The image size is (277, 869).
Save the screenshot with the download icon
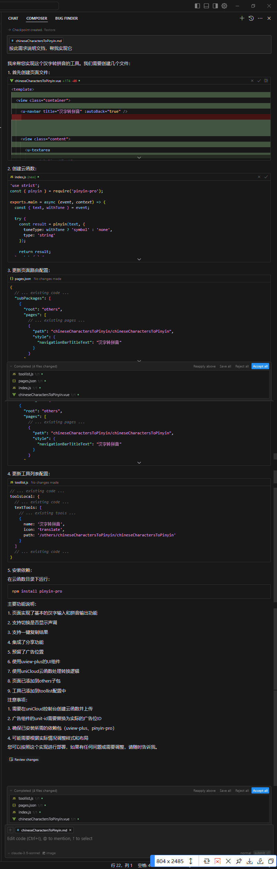(x=250, y=861)
